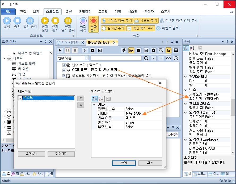Collapse the 밝기와 대비 property group
The image size is (236, 184).
pyautogui.click(x=186, y=77)
